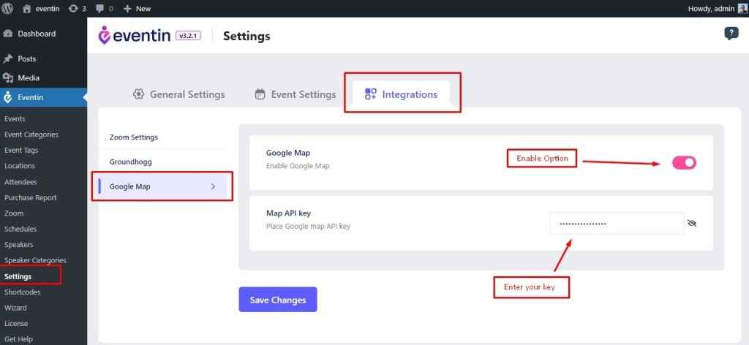Open Event Tags submenu
This screenshot has width=749, height=345.
coord(21,151)
